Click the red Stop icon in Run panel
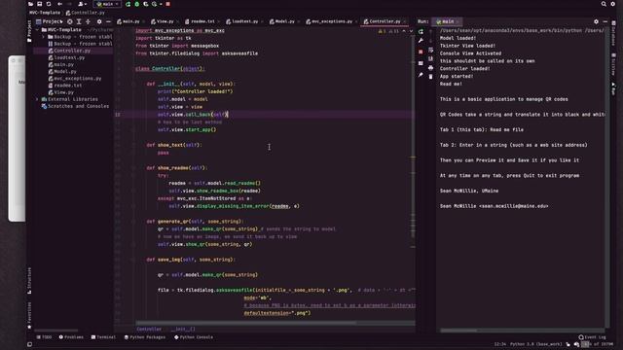623x350 pixels. (x=421, y=52)
